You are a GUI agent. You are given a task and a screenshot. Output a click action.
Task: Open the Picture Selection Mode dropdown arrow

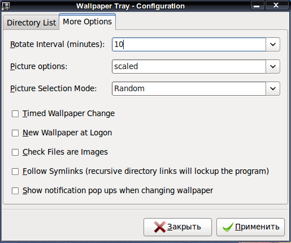click(273, 88)
